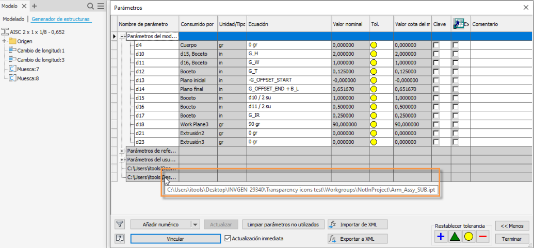Switch to Generador de estructuras view

tap(60, 19)
